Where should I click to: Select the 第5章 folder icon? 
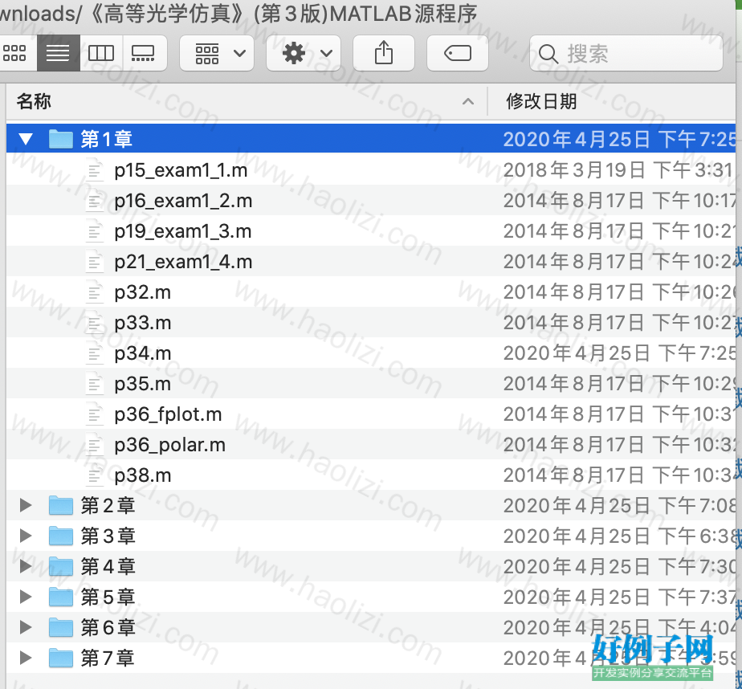click(60, 596)
